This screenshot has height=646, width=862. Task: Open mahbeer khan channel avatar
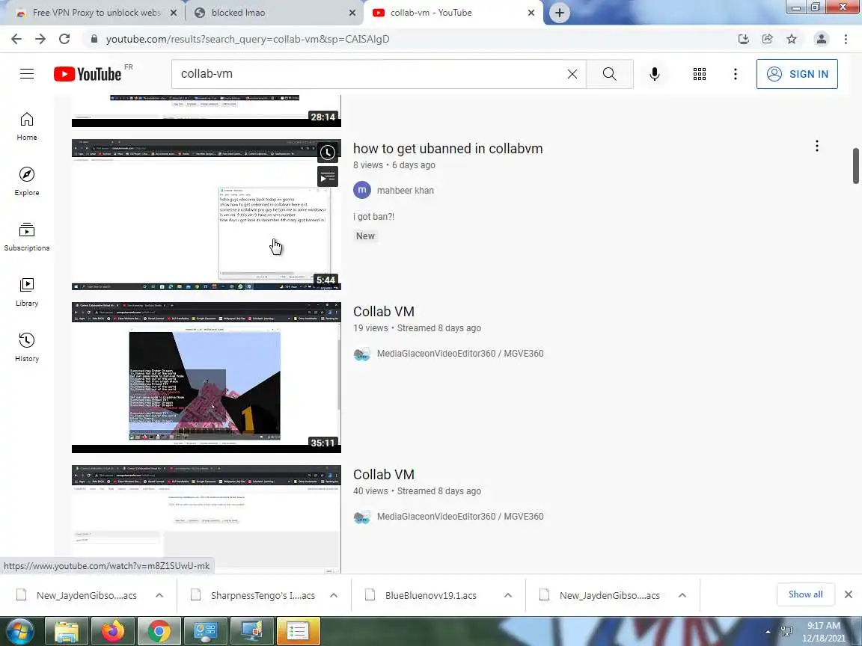pos(361,190)
